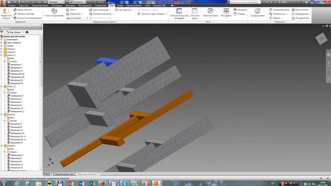Open Skype from the taskbar

pos(124,183)
